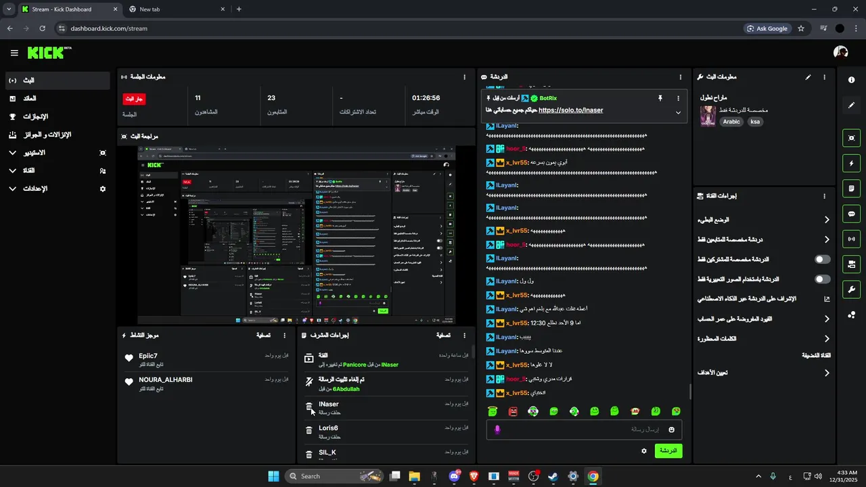Collapse the pinned message with its chevron
Screen dimensions: 866x487
point(678,112)
